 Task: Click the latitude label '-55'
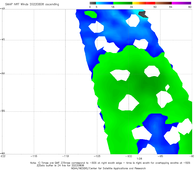point(2,111)
